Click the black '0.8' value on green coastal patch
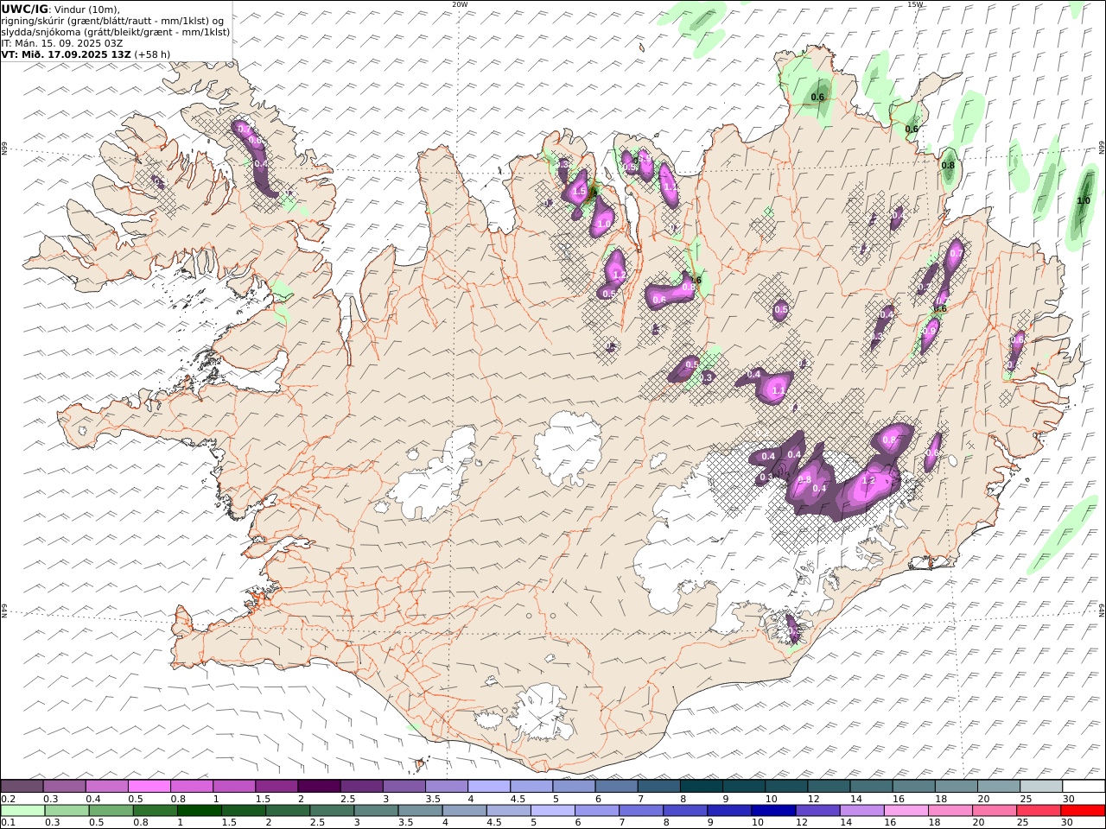This screenshot has height=829, width=1106. pos(948,165)
